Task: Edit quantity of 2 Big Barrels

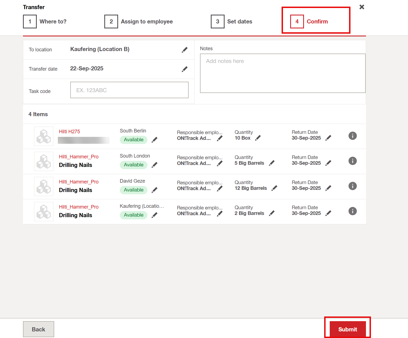Action: click(272, 213)
